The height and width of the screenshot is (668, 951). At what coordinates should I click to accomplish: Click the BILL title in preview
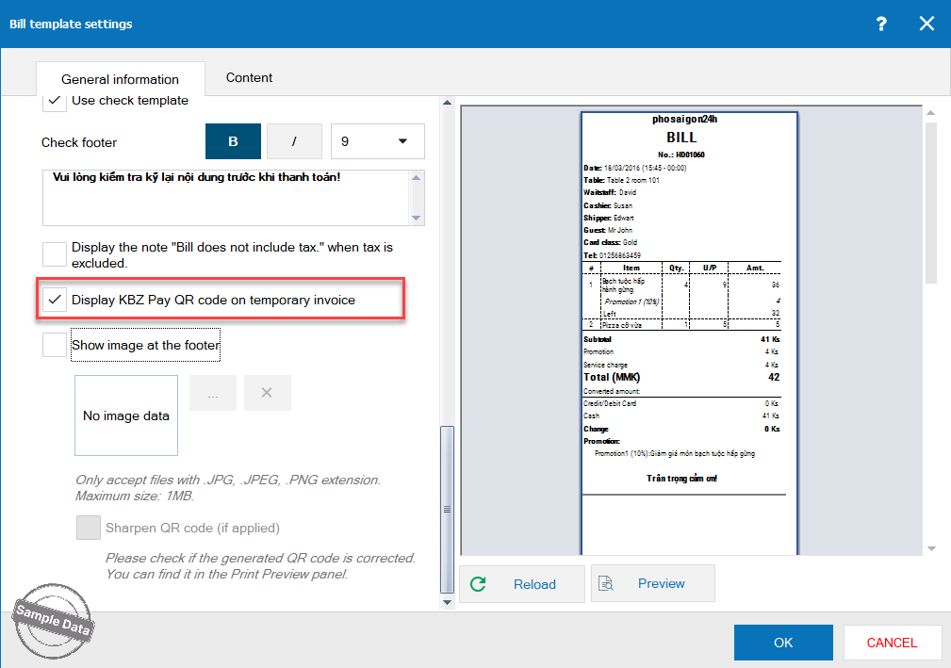coord(681,138)
